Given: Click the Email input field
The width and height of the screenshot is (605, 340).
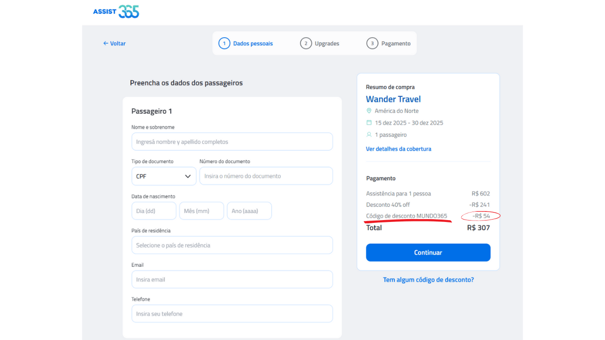Looking at the screenshot, I should [x=232, y=280].
